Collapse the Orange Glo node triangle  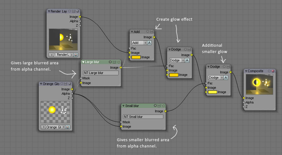point(41,84)
